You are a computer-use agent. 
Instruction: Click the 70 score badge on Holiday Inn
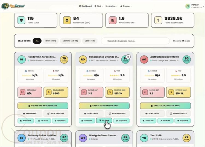click(64, 59)
